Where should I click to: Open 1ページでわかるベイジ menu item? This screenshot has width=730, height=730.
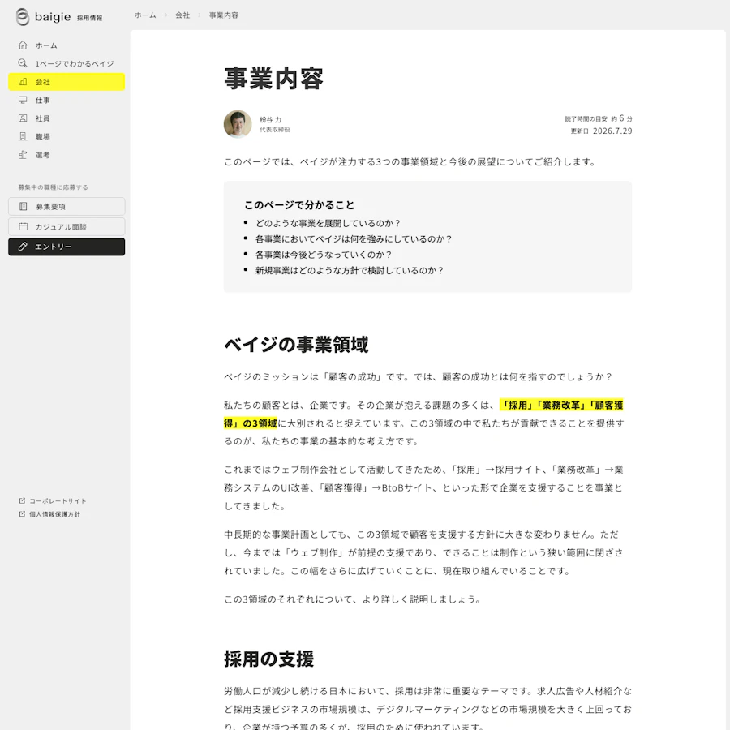(67, 63)
